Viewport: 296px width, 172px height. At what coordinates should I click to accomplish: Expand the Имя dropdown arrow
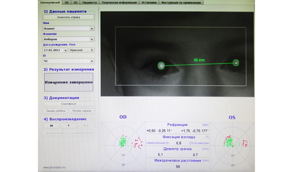(92, 28)
